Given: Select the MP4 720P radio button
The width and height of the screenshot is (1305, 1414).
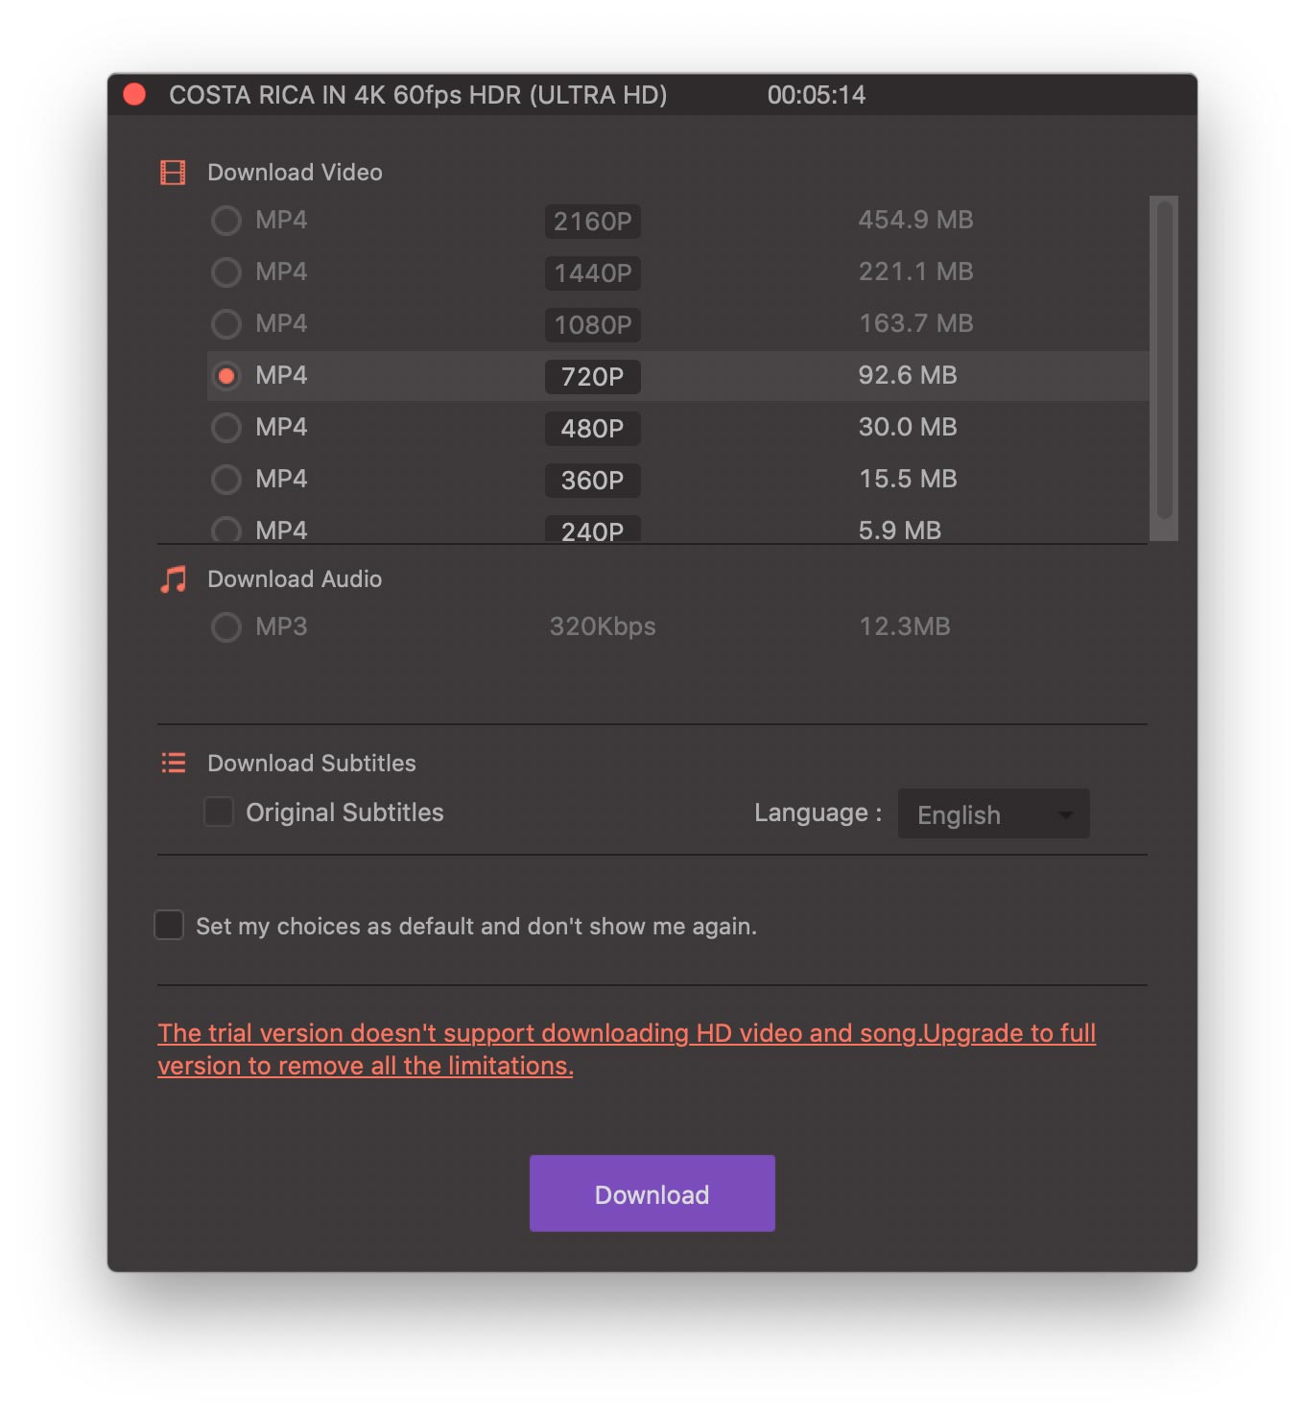Looking at the screenshot, I should (x=226, y=376).
